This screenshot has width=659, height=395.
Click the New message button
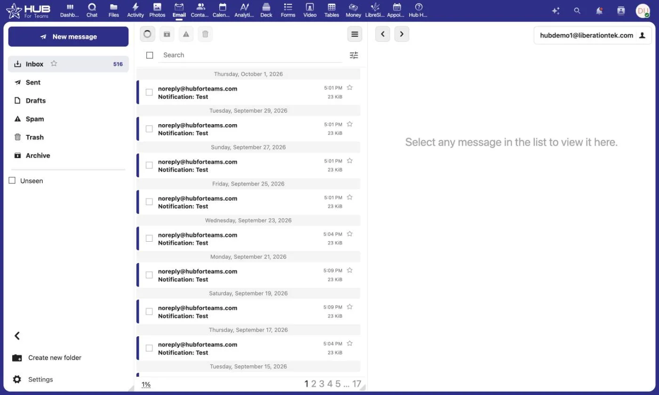[x=68, y=37]
